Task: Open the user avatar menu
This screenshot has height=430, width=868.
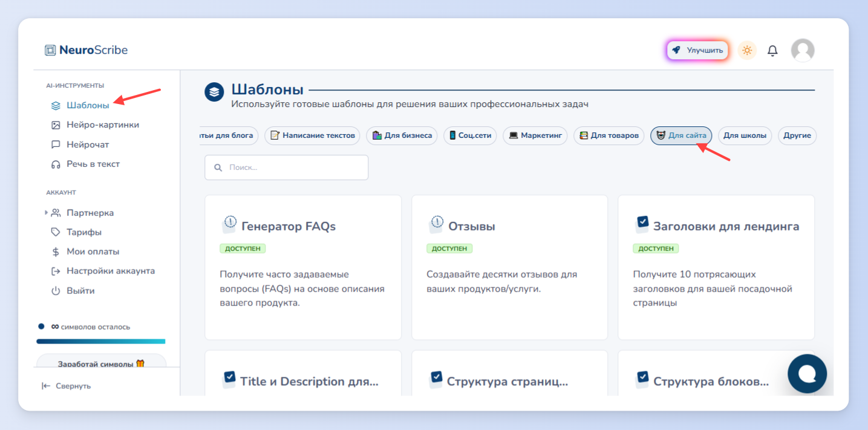Action: point(803,50)
